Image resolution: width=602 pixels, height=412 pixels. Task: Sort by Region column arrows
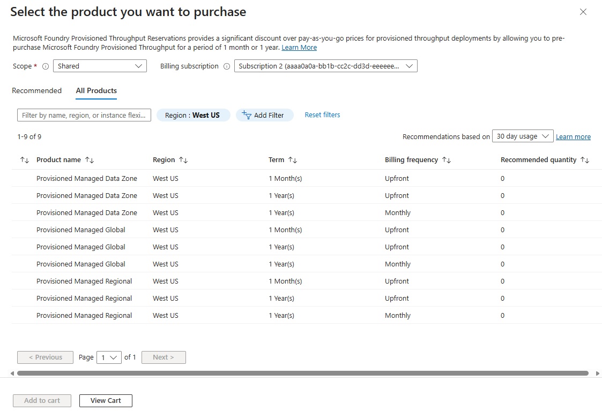click(183, 160)
